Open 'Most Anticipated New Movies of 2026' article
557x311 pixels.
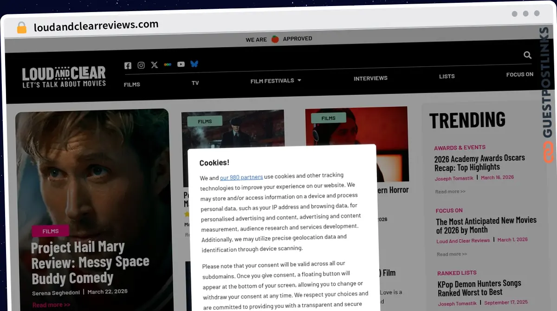tap(486, 225)
